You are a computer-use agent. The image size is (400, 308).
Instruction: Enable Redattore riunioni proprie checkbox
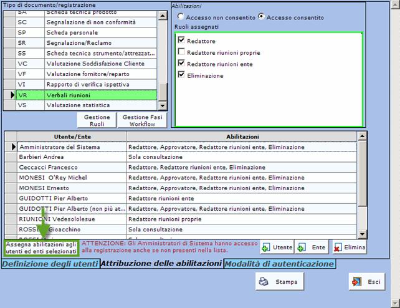181,52
